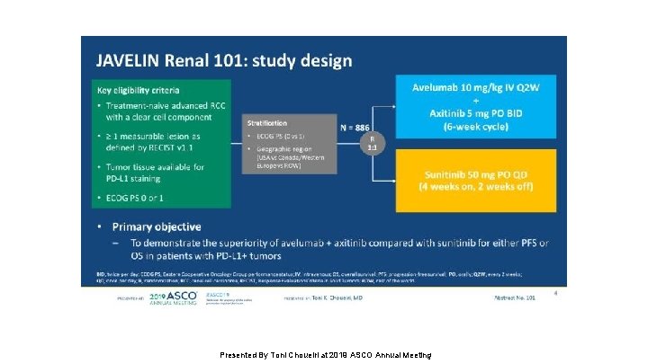Click the 'Presented By Toni Choueiri' caption
This screenshot has height=364, width=648.
[x=325, y=355]
